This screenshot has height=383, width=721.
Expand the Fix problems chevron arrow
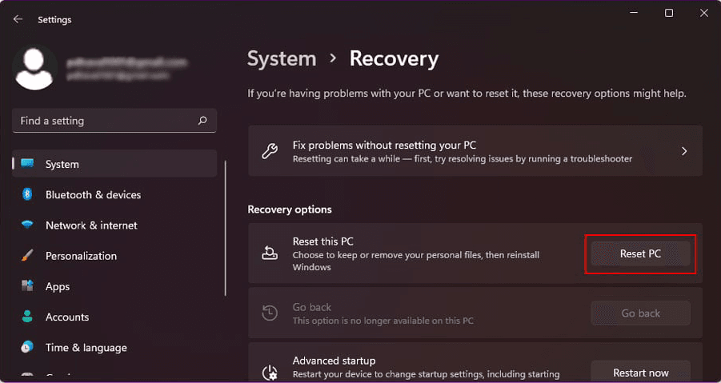[x=684, y=151]
